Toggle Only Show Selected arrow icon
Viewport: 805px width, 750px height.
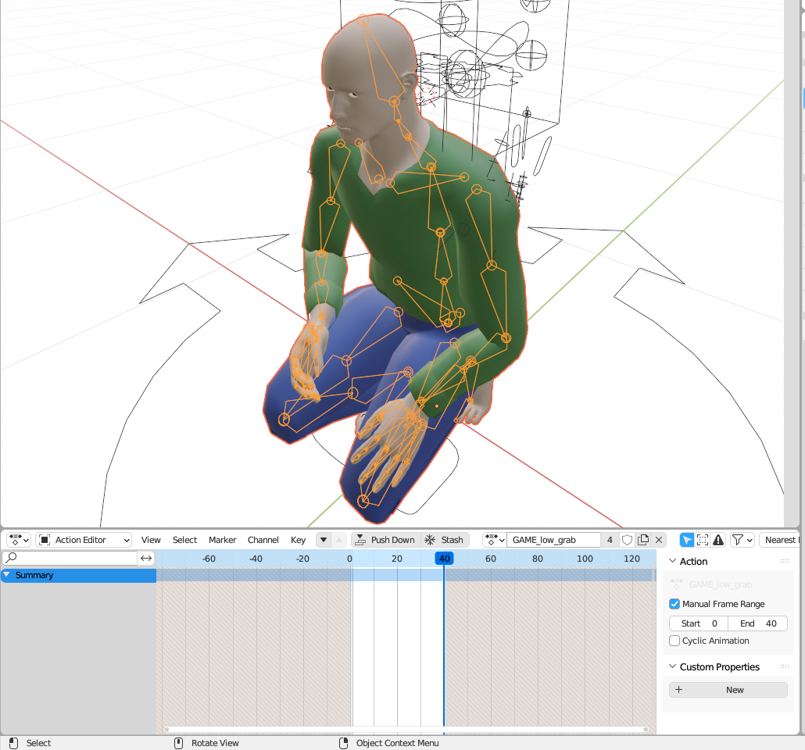tap(686, 540)
